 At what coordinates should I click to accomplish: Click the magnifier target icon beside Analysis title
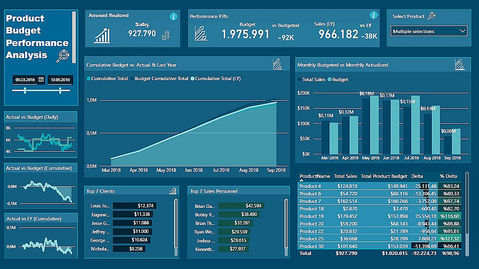pyautogui.click(x=63, y=56)
